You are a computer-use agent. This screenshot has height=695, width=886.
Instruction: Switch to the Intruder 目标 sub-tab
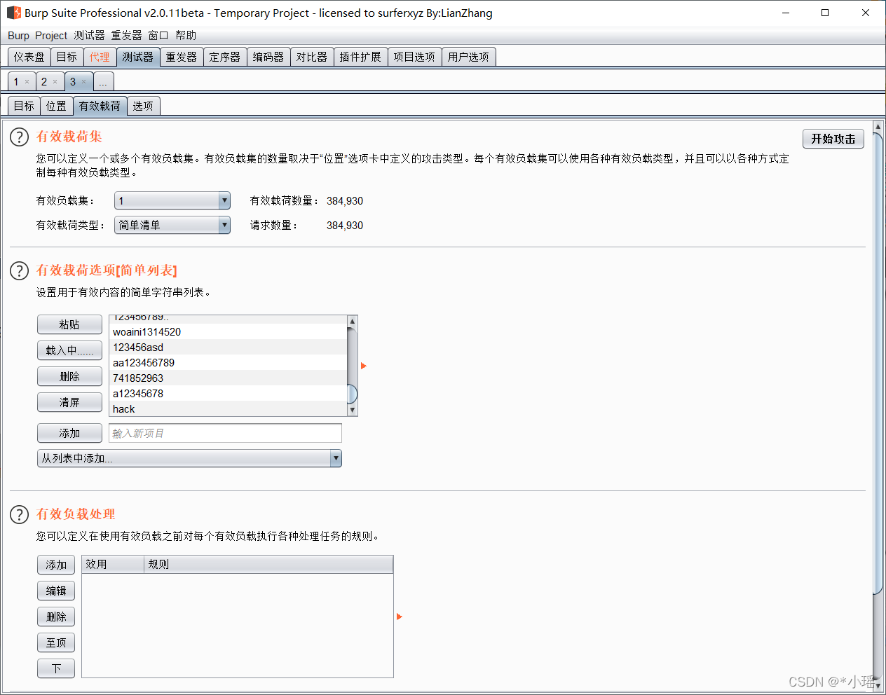24,106
